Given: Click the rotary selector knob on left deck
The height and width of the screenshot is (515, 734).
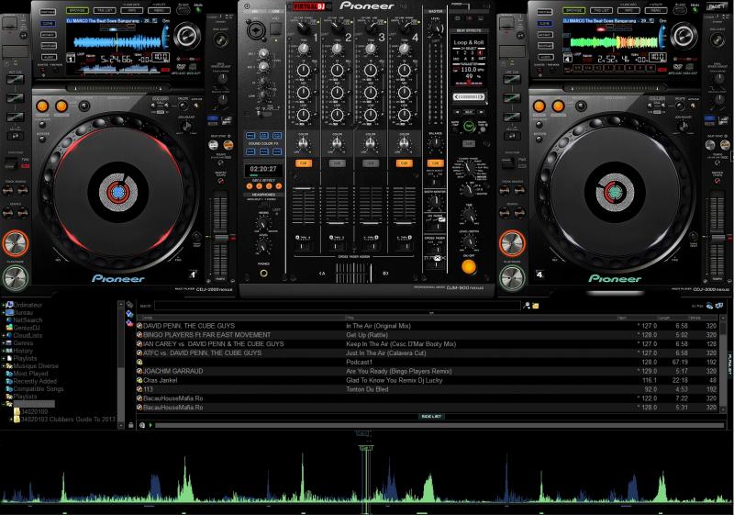Looking at the screenshot, I should click(187, 36).
